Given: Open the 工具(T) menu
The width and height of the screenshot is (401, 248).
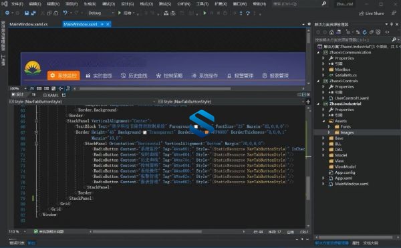Looking at the screenshot, I should coord(202,4).
